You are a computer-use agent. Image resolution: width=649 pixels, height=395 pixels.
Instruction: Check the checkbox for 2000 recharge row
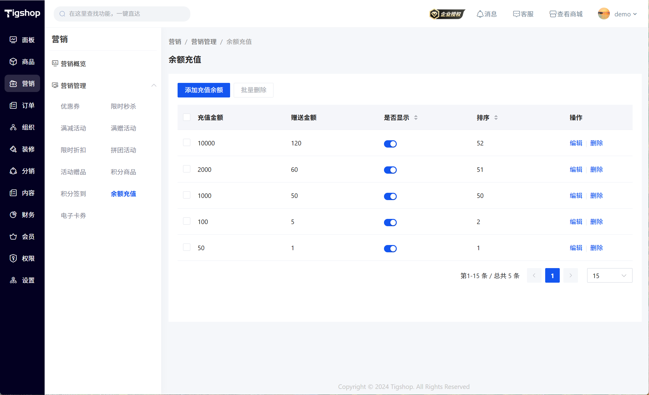(187, 169)
